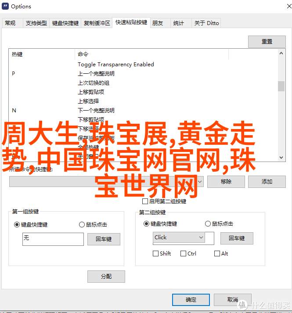
Task: Open the 关于 Ditto tab
Action: click(206, 23)
